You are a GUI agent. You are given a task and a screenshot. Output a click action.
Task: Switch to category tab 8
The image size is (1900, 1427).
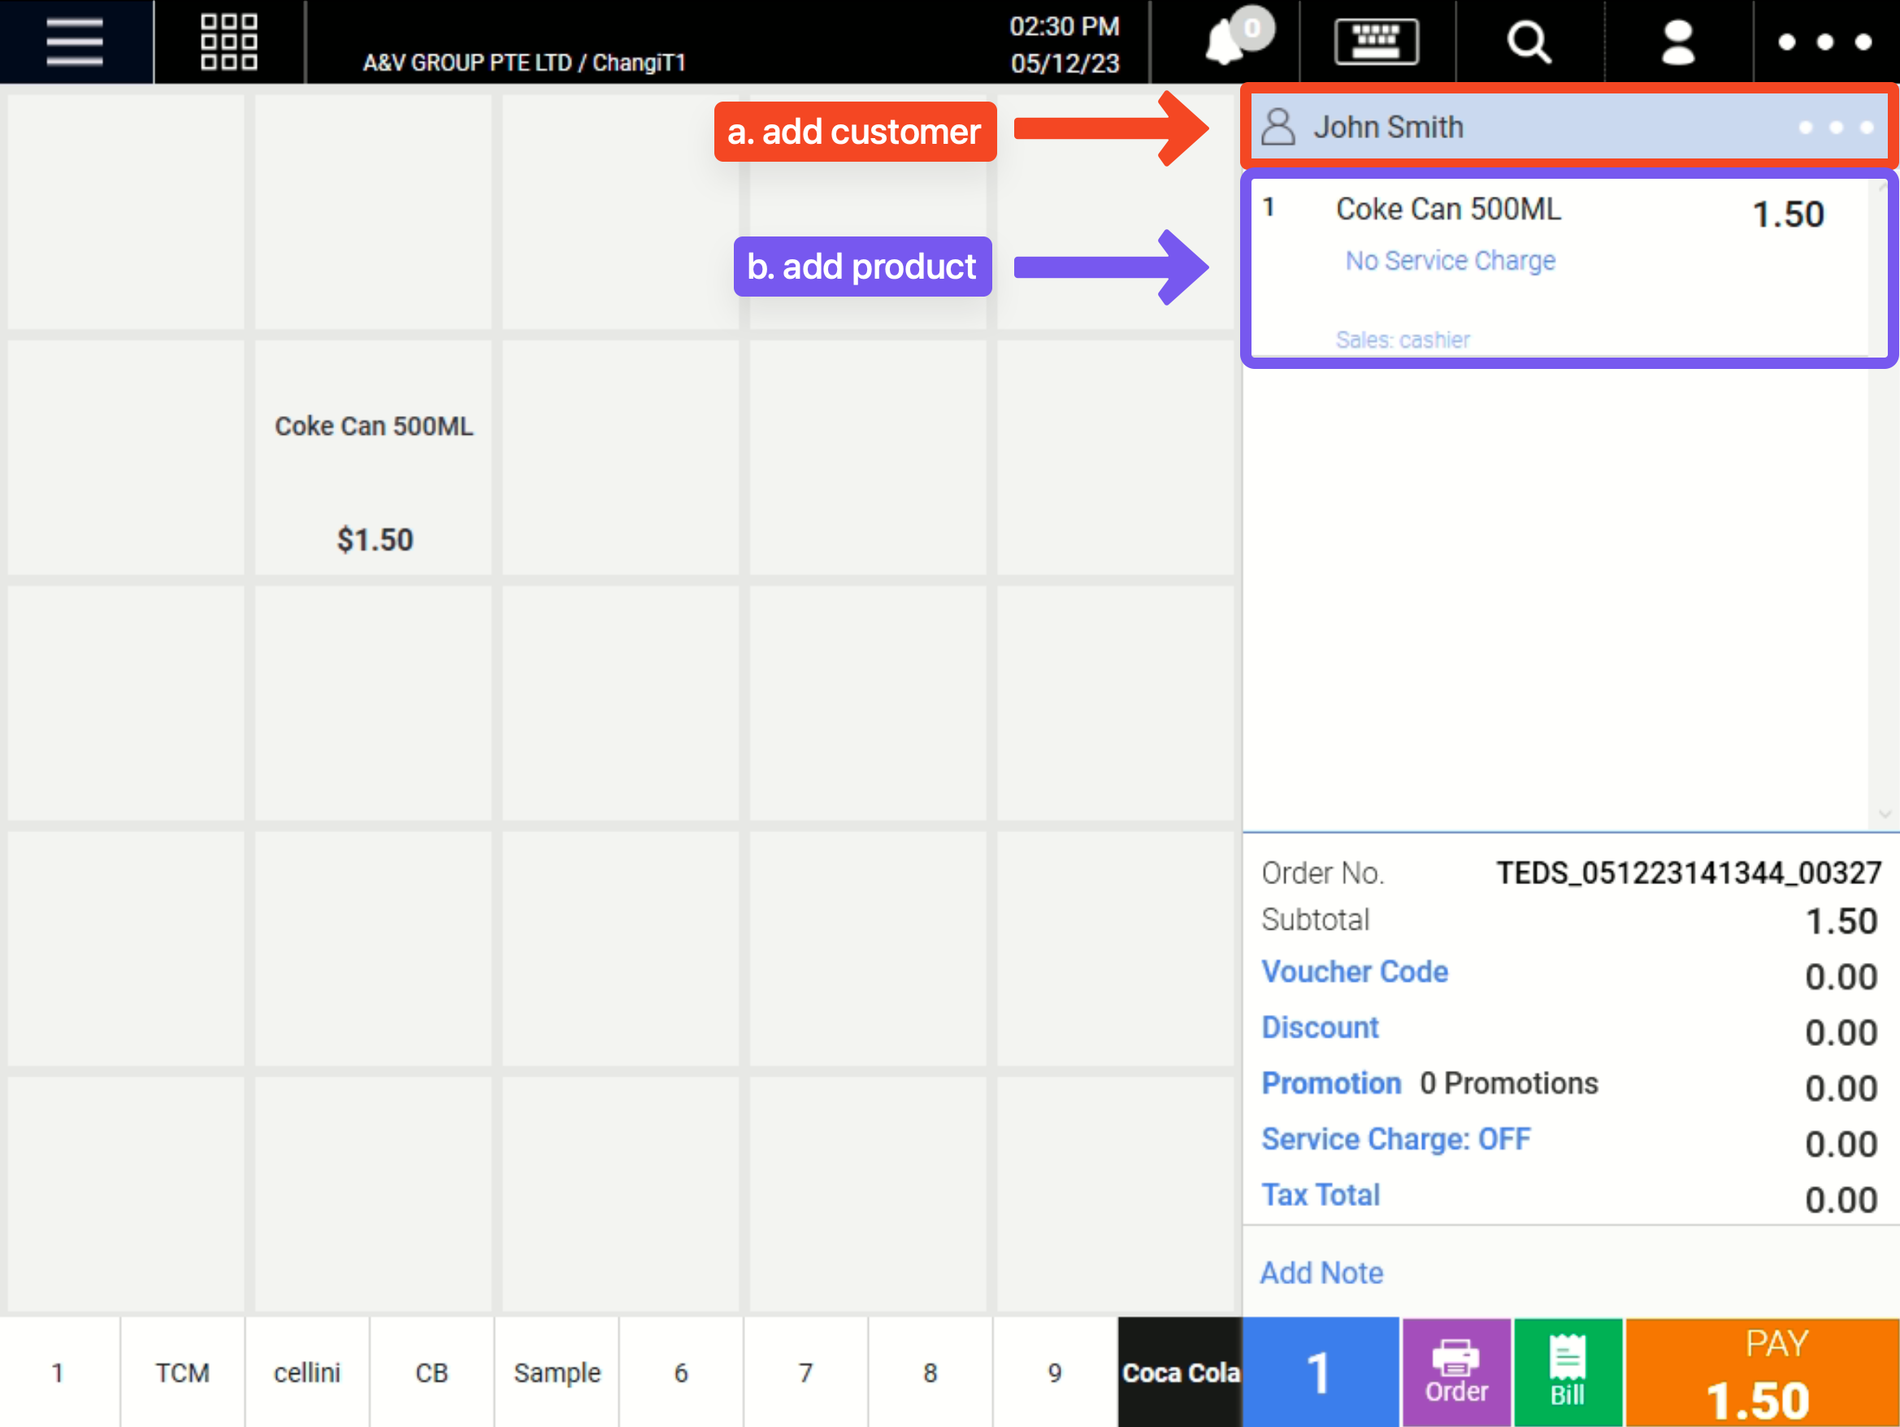point(930,1372)
